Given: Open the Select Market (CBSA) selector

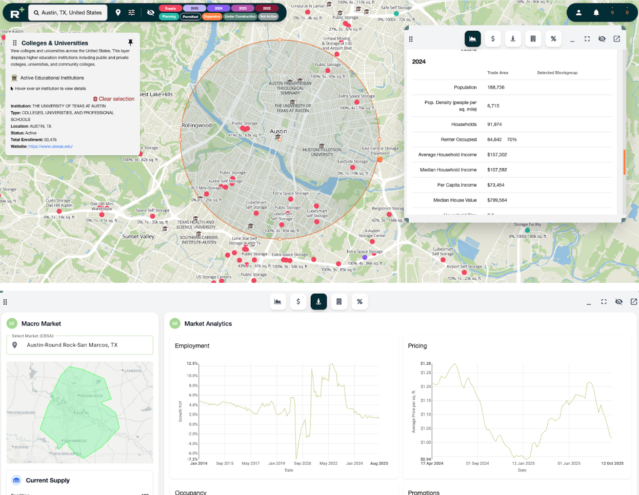Looking at the screenshot, I should click(79, 345).
